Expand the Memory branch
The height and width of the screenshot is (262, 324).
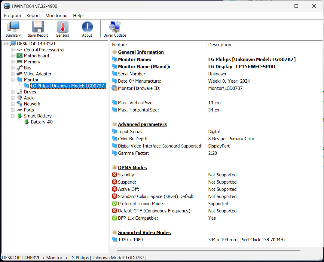(x=13, y=62)
